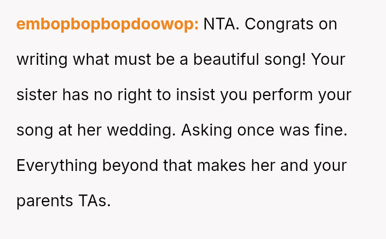Click the word TAs. ending the comment
Image resolution: width=386 pixels, height=239 pixels.
pos(94,201)
